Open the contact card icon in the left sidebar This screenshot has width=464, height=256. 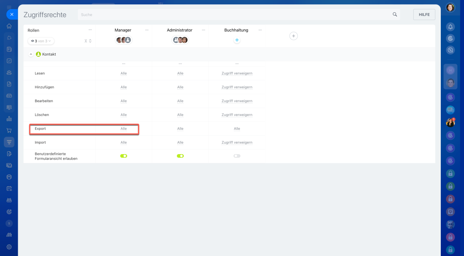point(9,165)
